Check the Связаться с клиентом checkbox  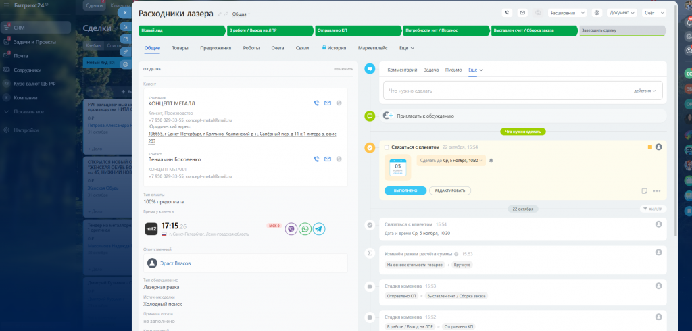click(x=387, y=147)
